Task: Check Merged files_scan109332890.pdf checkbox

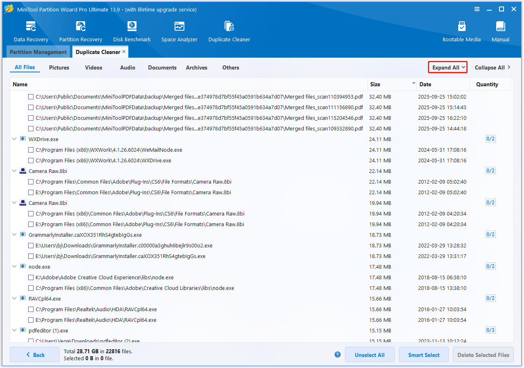Action: click(x=31, y=129)
